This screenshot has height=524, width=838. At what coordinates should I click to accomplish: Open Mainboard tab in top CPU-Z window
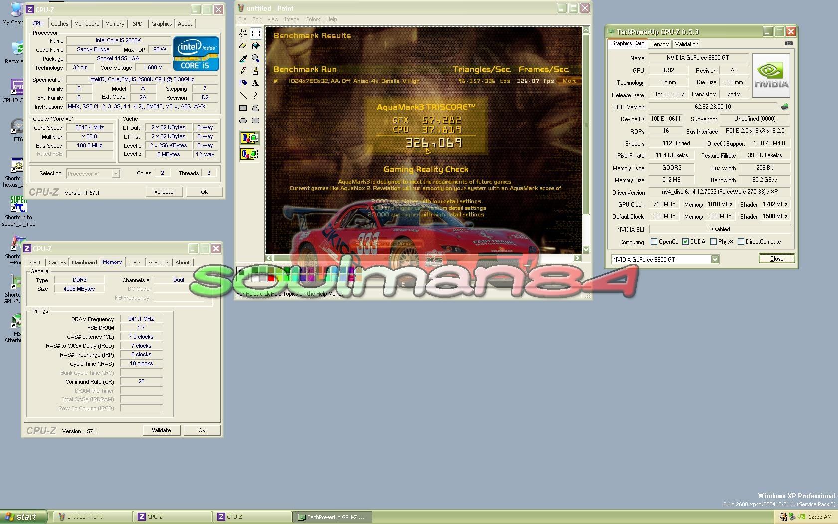pyautogui.click(x=87, y=24)
